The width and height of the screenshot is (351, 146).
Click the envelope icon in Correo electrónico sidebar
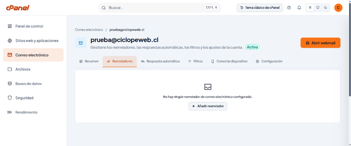pos(10,55)
